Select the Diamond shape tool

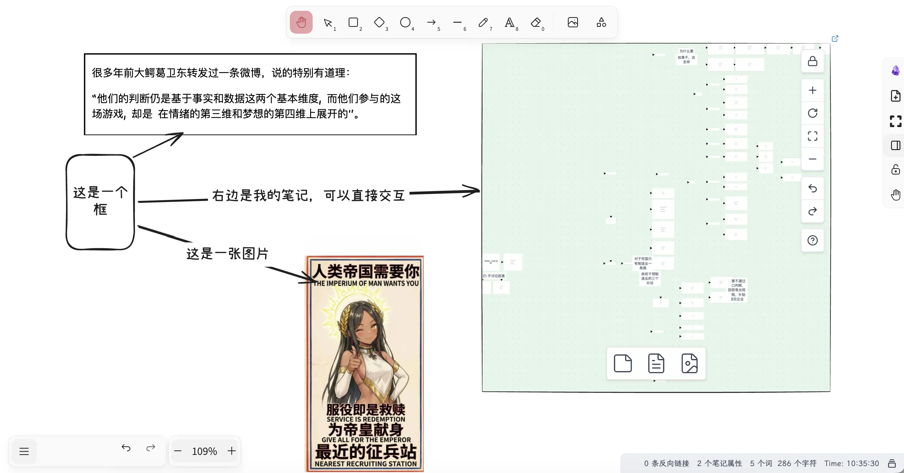pos(379,23)
